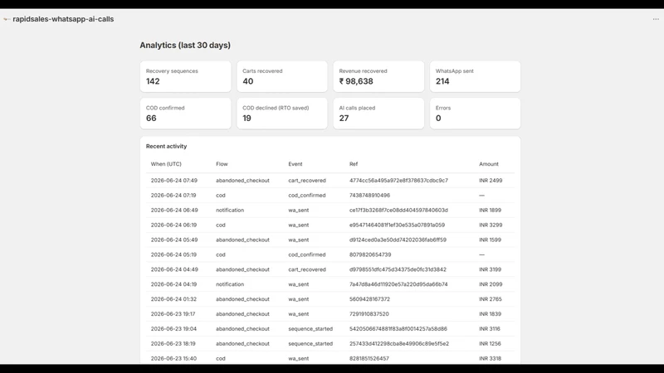Image resolution: width=664 pixels, height=373 pixels.
Task: Select the ref hash starting with ce17f3b3
Action: pyautogui.click(x=398, y=211)
